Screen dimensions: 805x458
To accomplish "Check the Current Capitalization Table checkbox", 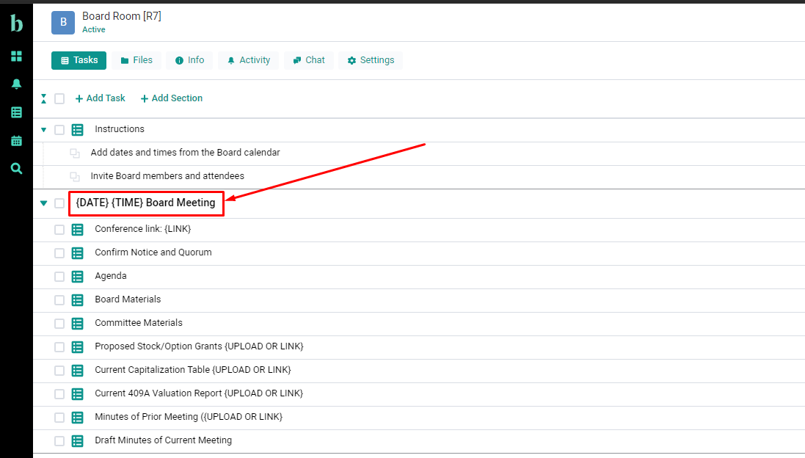I will 59,371.
